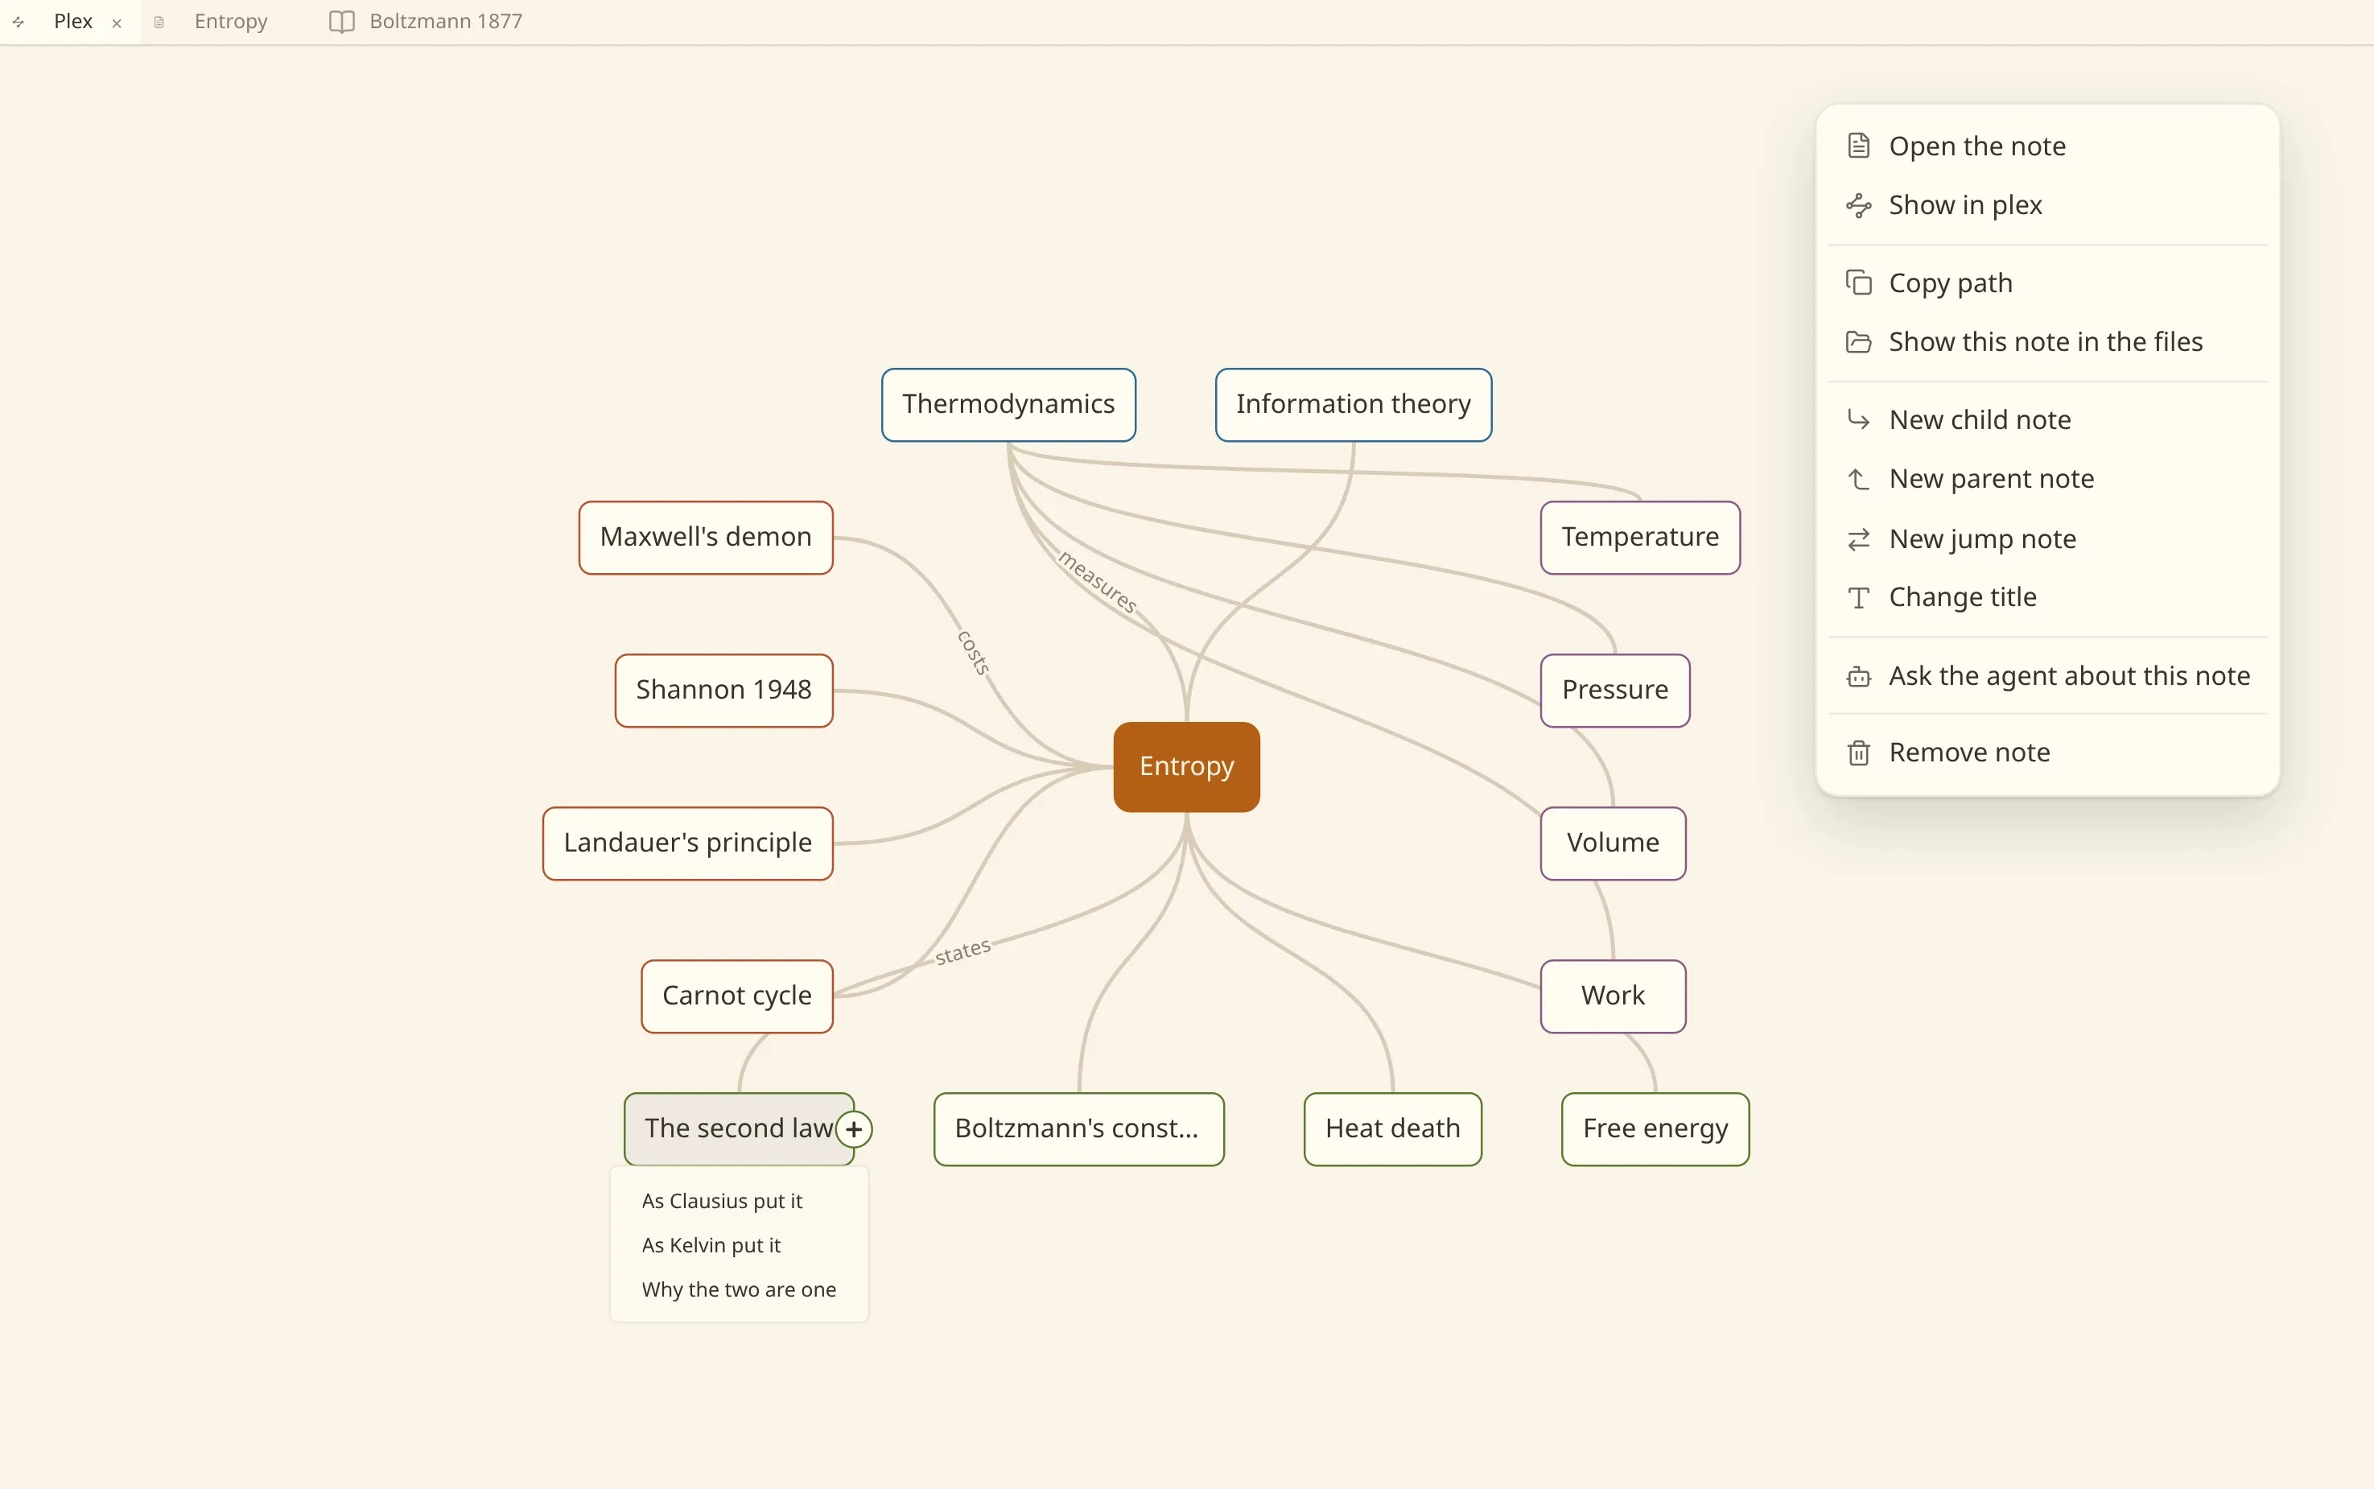Click the page icon on the Entropy tab
Screen dimensions: 2374x1489
click(159, 22)
